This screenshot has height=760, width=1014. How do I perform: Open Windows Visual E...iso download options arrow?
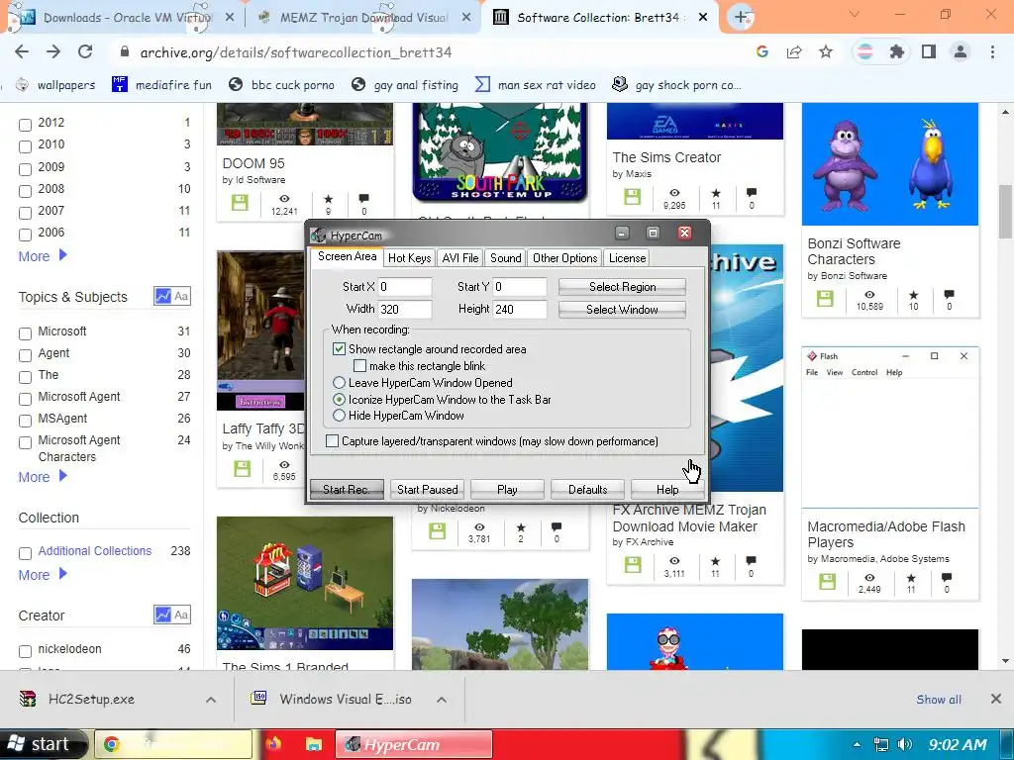coord(442,700)
